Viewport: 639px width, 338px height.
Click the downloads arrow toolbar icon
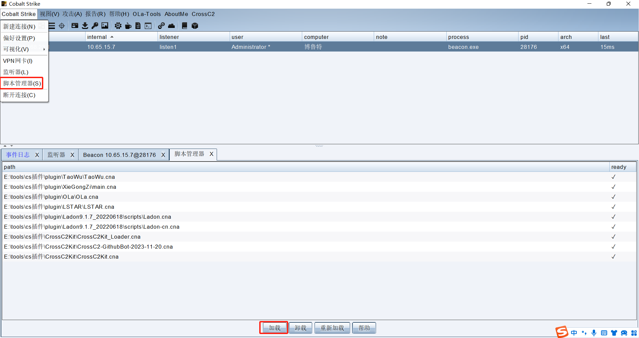(x=85, y=26)
